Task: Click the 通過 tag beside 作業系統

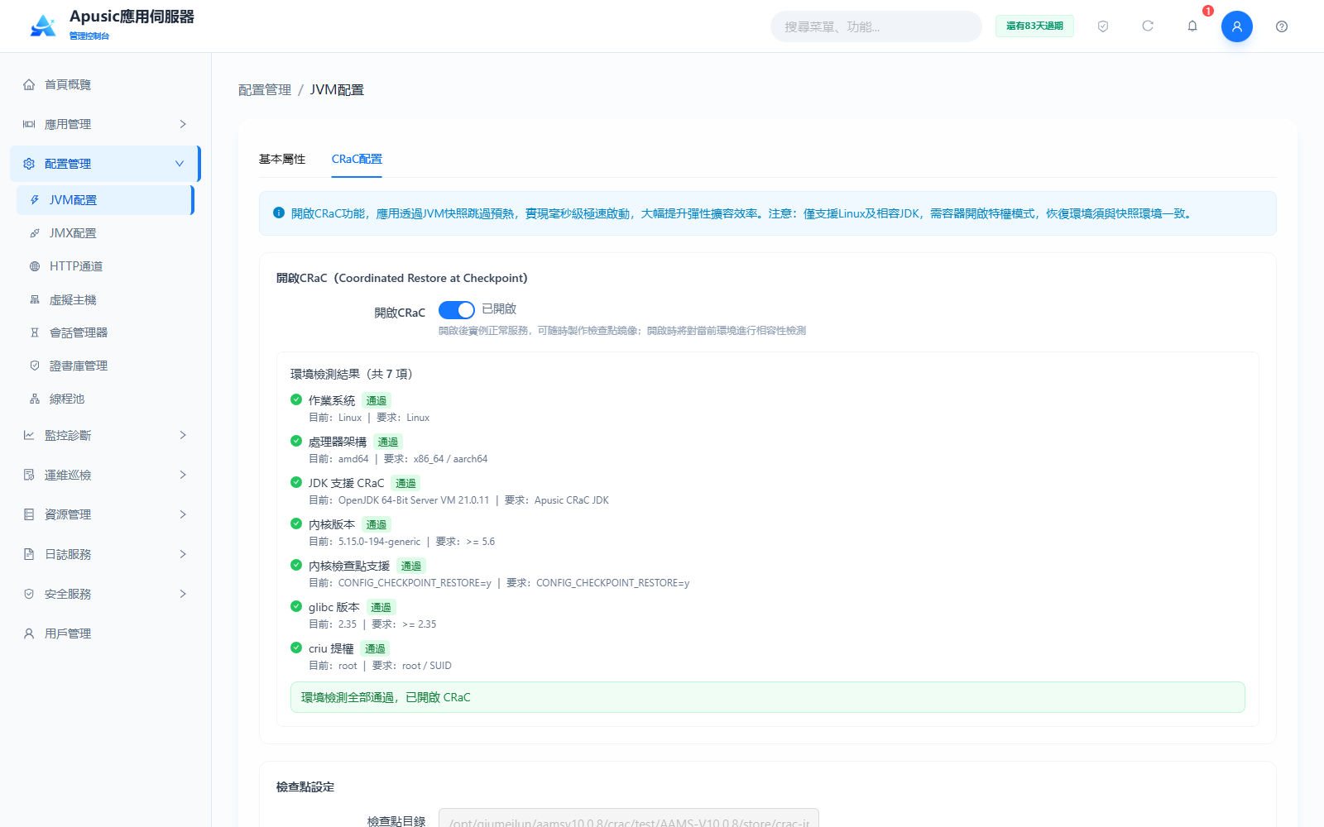Action: [x=377, y=400]
